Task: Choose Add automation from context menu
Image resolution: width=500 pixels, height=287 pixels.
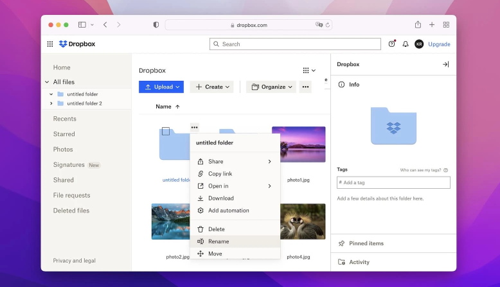Action: [235, 211]
